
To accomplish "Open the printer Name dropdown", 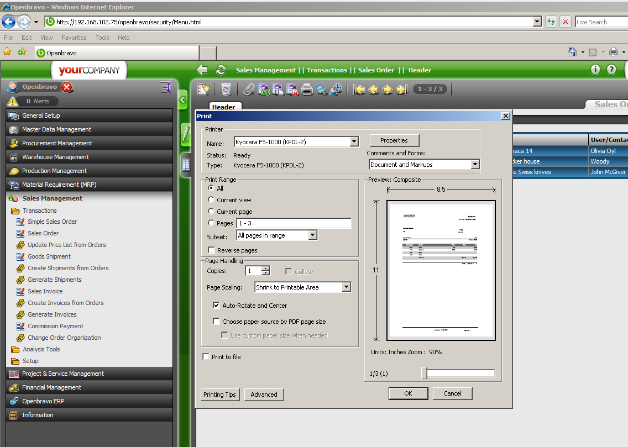I will pos(354,142).
